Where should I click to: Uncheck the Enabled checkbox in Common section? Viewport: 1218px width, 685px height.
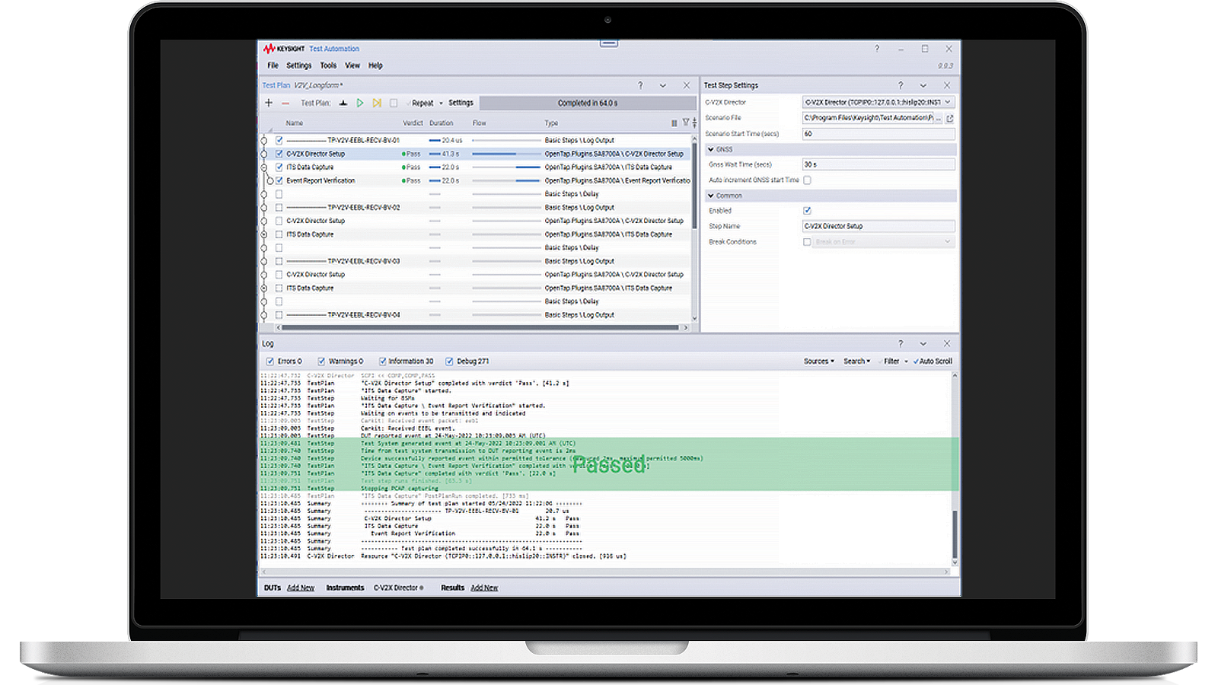coord(807,211)
